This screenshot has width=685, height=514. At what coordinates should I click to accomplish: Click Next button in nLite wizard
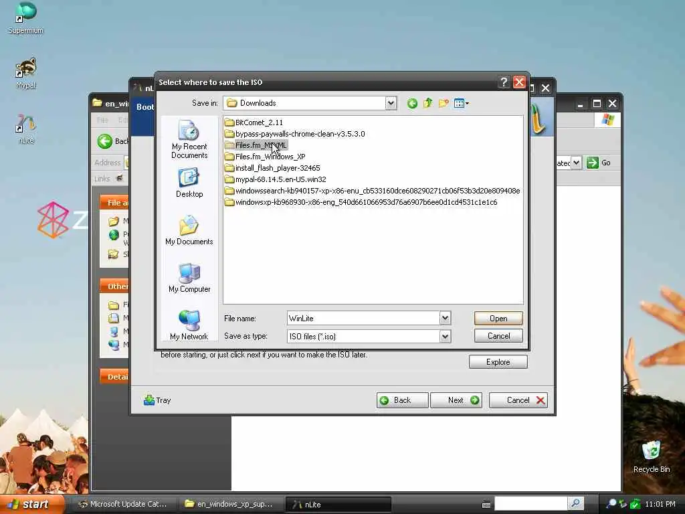456,400
